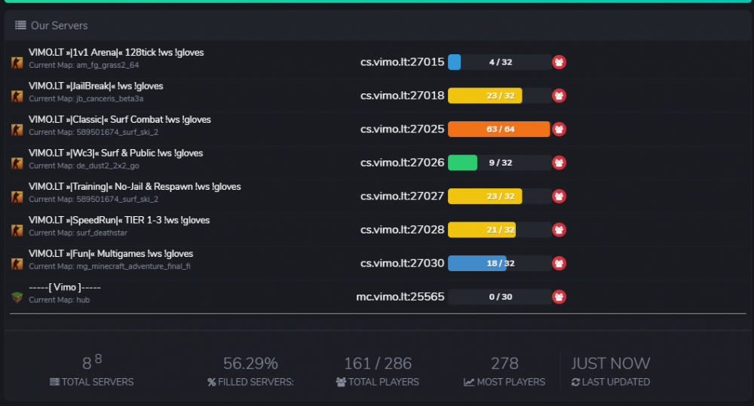Open the Training No-Jail & Respawn server title

pyautogui.click(x=135, y=186)
